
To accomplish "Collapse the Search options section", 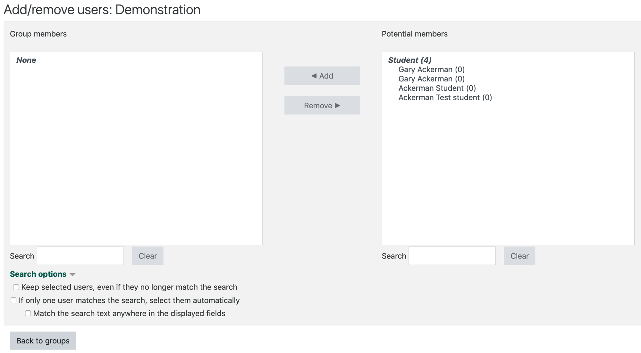I will click(38, 274).
